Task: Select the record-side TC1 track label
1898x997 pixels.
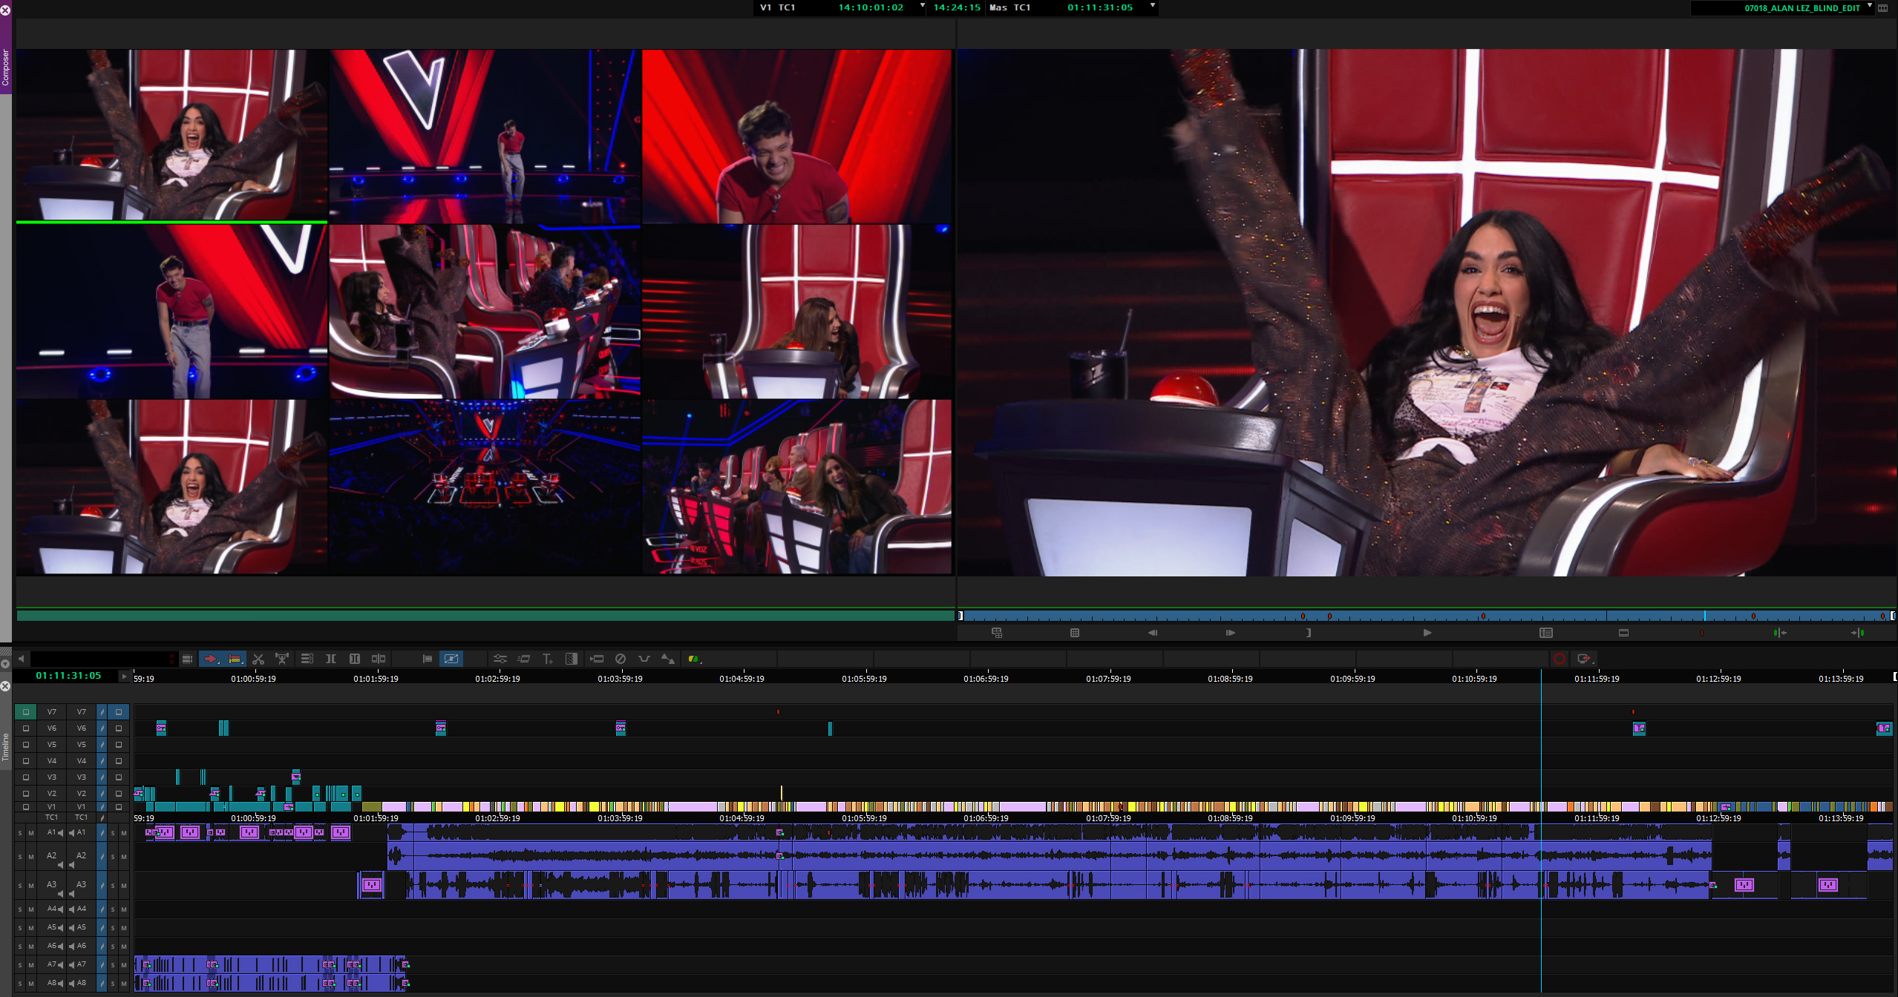Action: pyautogui.click(x=82, y=817)
